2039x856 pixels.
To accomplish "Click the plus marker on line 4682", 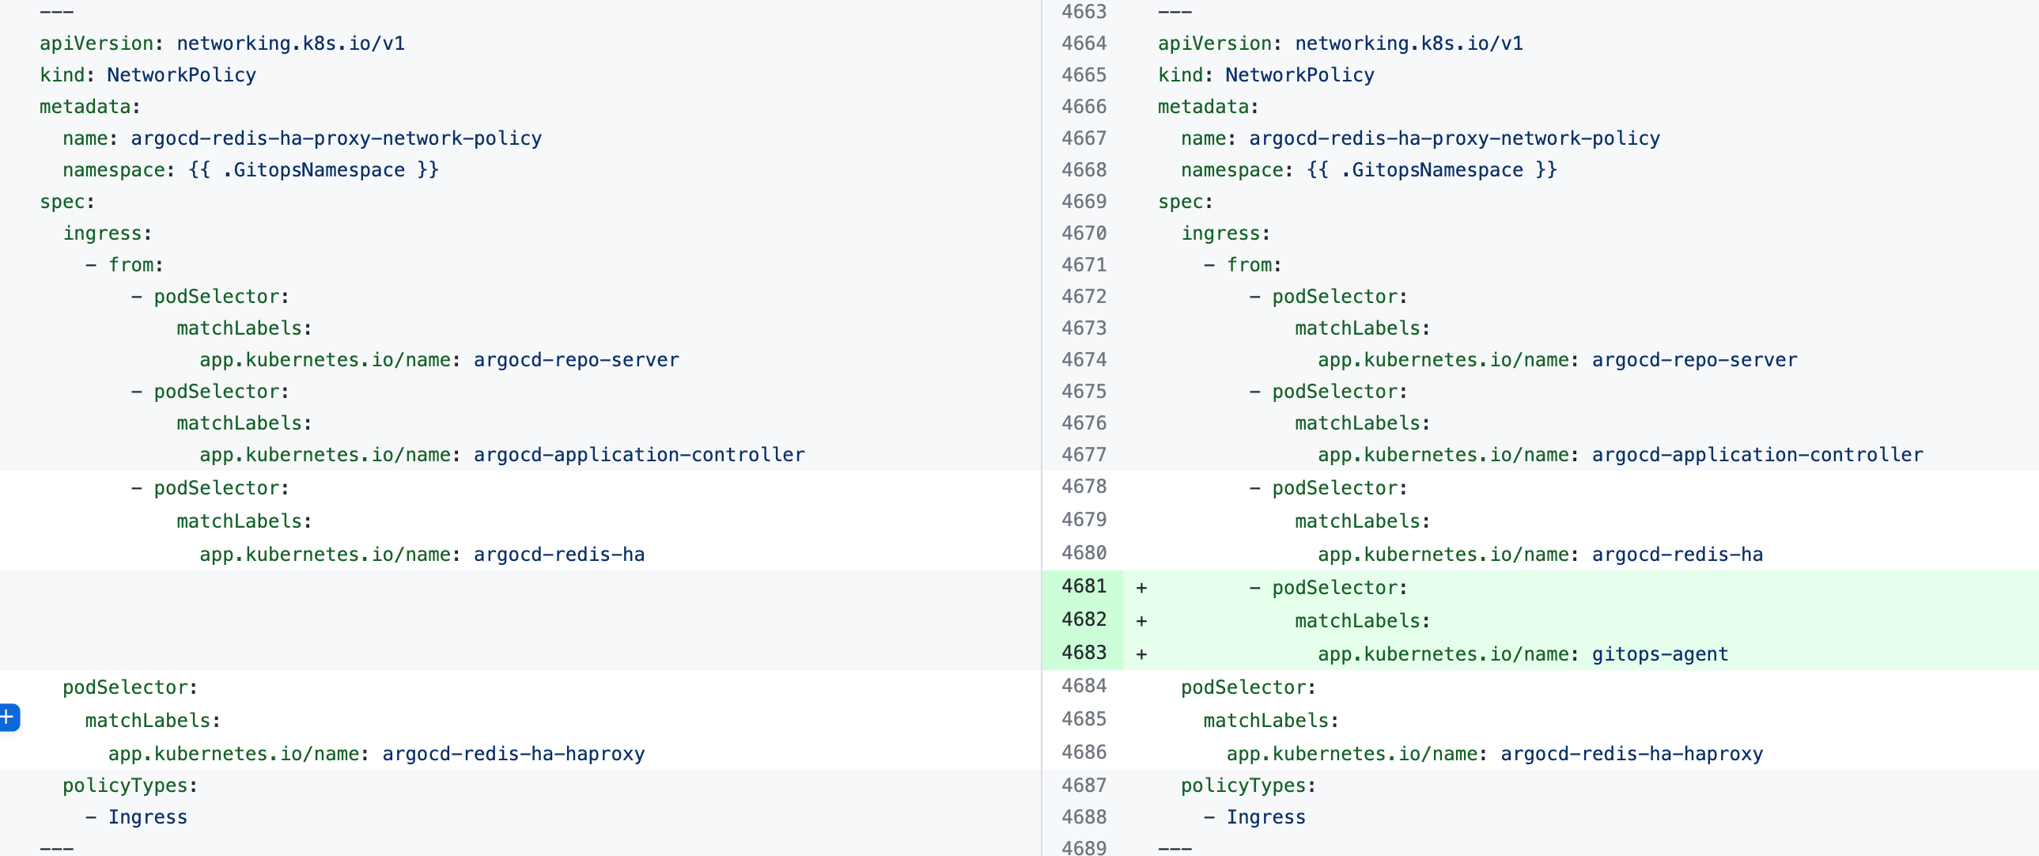I will [x=1141, y=621].
